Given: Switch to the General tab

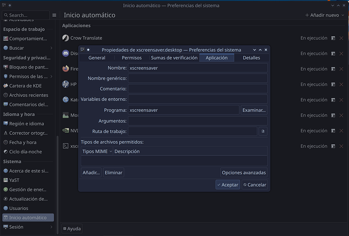Looking at the screenshot, I should (x=97, y=58).
